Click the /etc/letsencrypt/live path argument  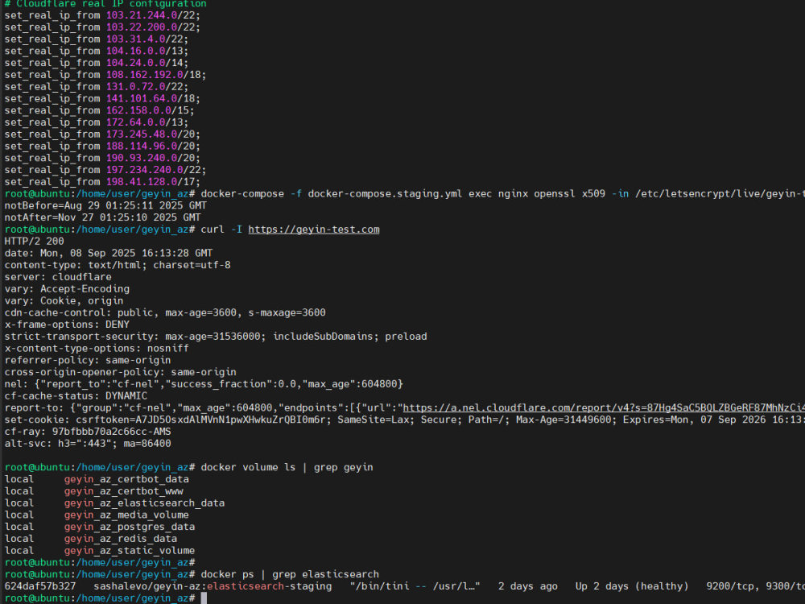coord(720,193)
